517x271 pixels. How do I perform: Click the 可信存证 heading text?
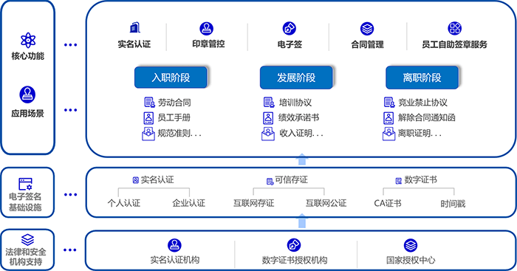pyautogui.click(x=292, y=179)
